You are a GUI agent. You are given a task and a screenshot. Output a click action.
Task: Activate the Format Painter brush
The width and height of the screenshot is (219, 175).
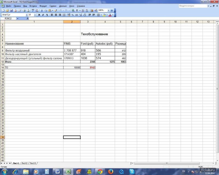(x=56, y=10)
